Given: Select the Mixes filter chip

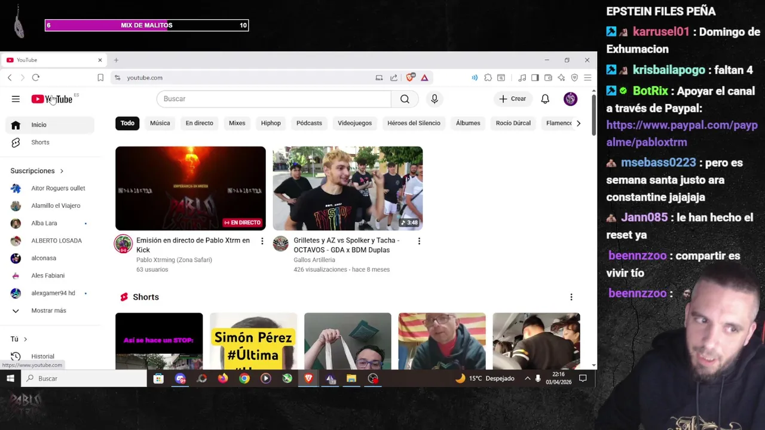Looking at the screenshot, I should click(237, 123).
